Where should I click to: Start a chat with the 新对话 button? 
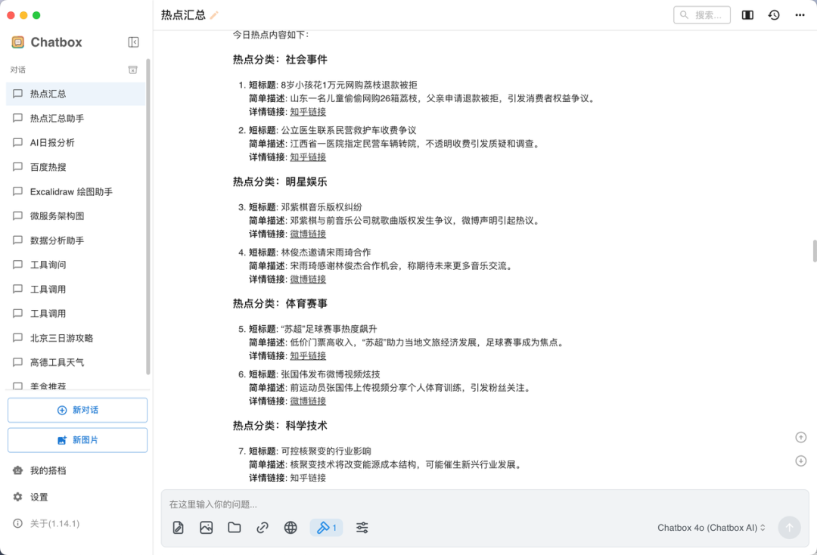tap(77, 409)
